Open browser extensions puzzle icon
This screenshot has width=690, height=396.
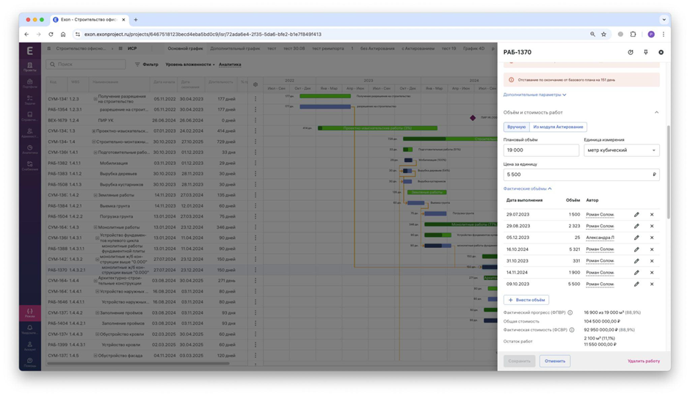tap(633, 34)
